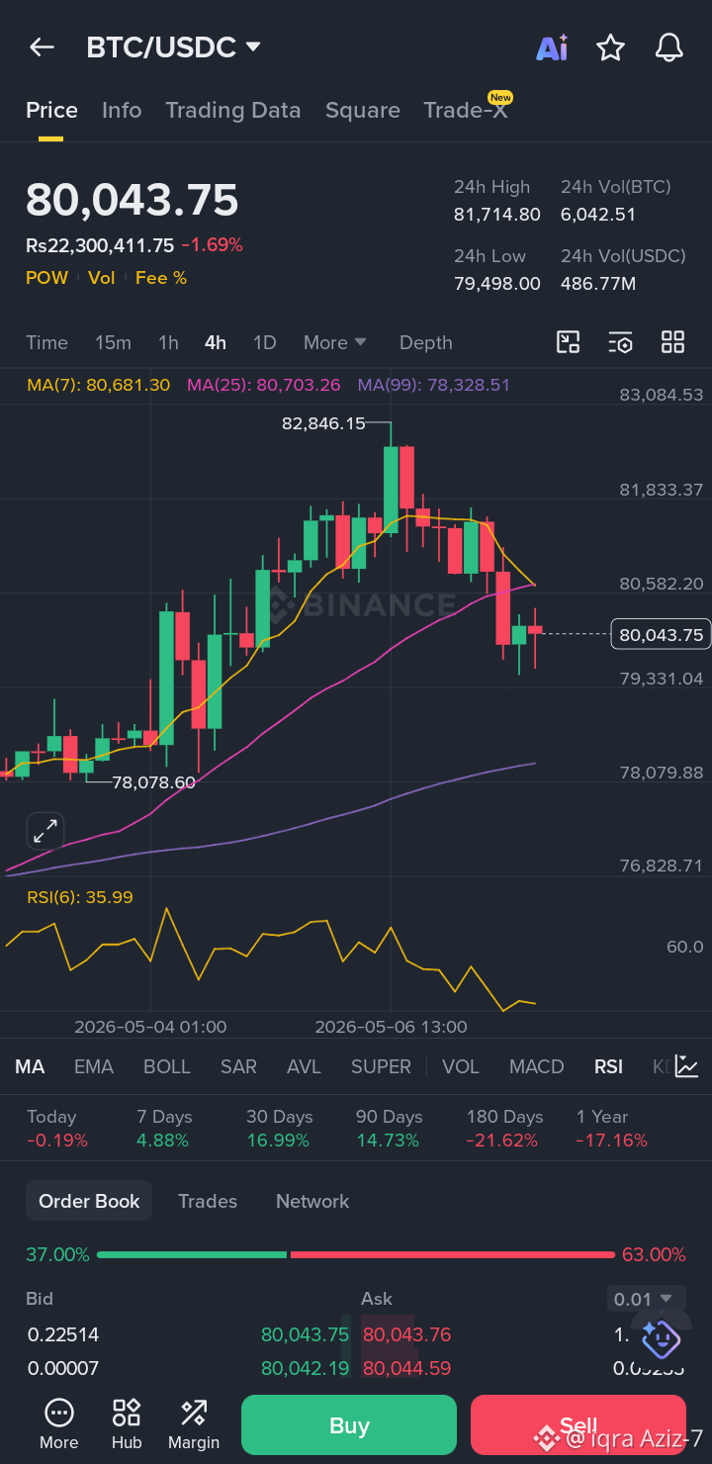Open indicator settings chart icon
The image size is (712, 1464).
click(x=686, y=1066)
